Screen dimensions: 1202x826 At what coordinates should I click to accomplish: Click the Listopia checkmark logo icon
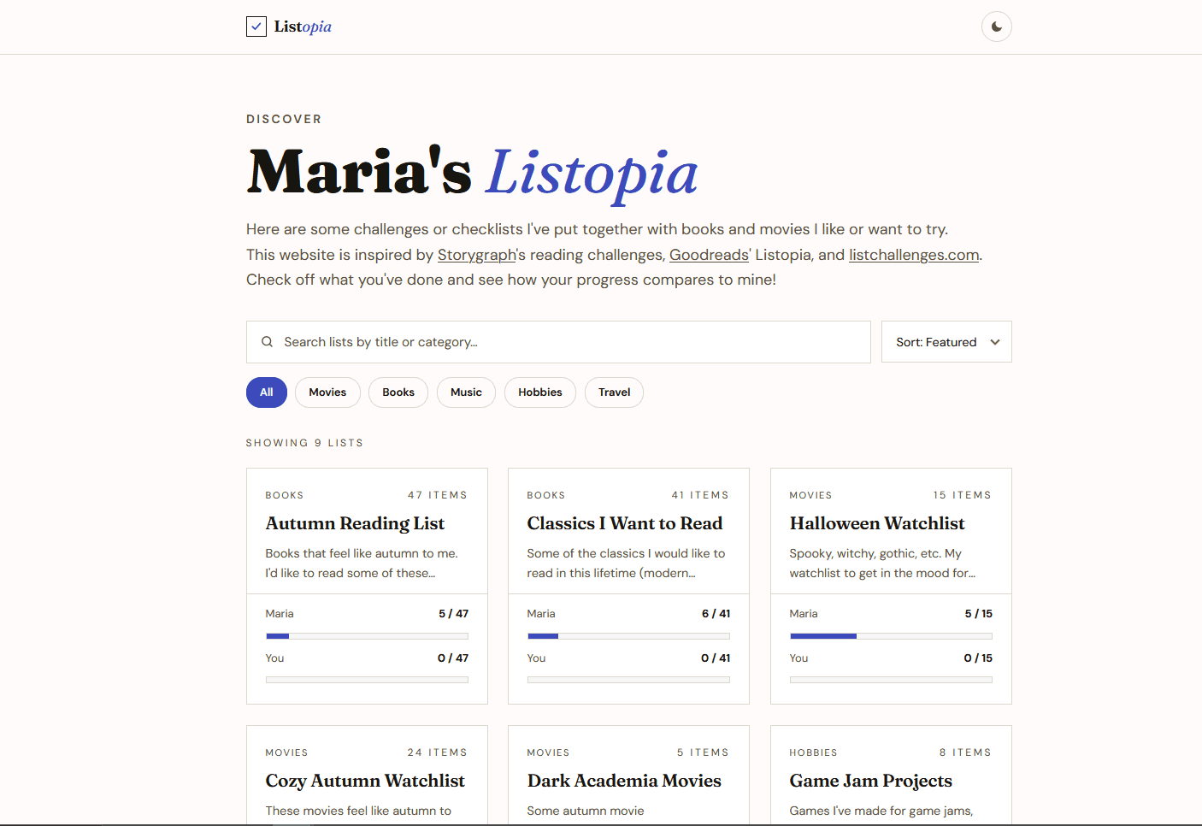[x=256, y=27]
